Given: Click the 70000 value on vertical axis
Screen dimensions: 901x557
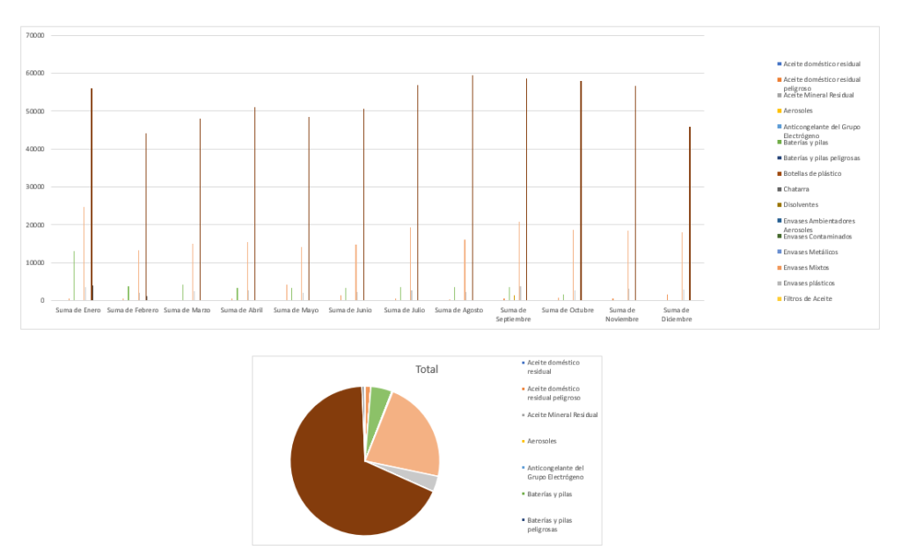Looking at the screenshot, I should [x=35, y=35].
